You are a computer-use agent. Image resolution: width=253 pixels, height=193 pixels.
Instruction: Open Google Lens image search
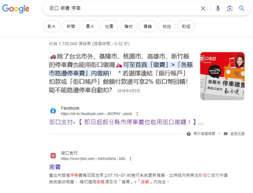click(230, 8)
